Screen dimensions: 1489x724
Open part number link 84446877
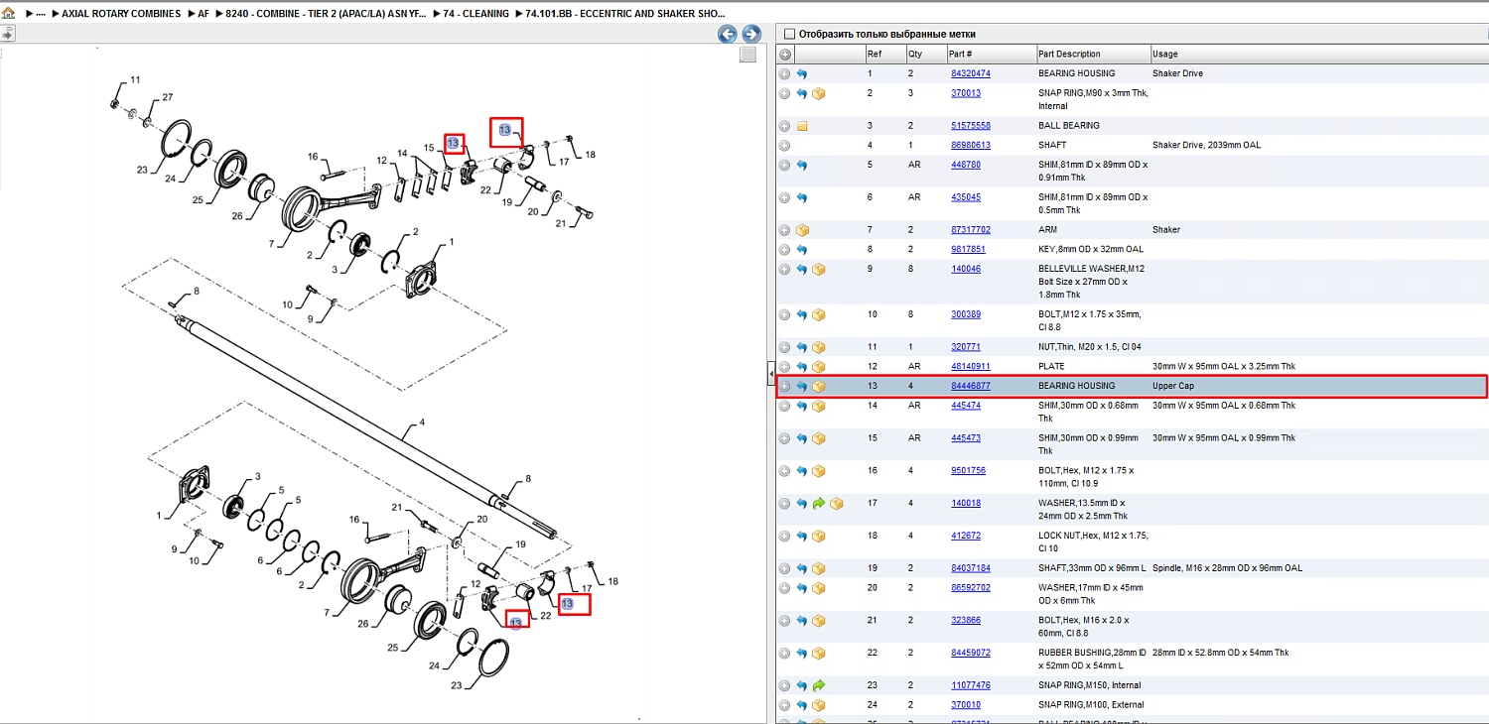971,387
